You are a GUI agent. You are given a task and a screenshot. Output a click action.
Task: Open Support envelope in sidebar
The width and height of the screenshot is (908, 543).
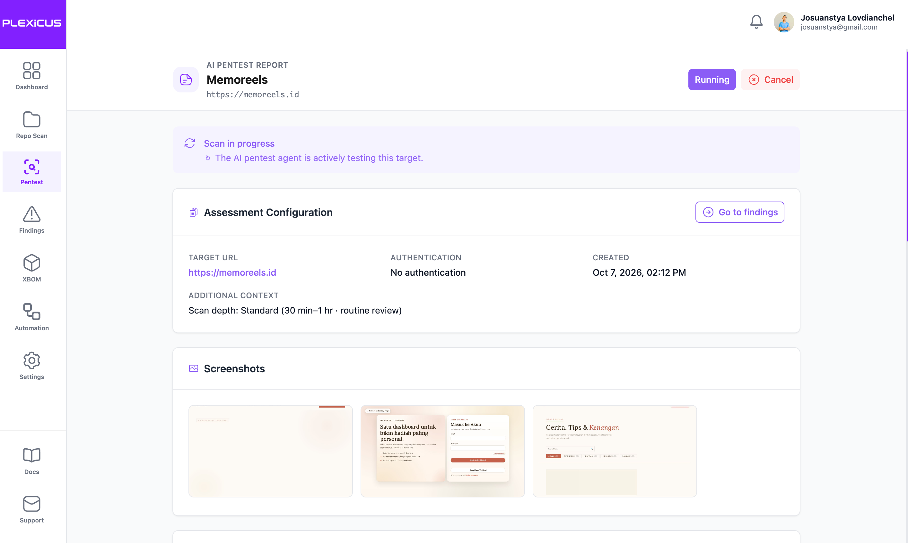(32, 509)
